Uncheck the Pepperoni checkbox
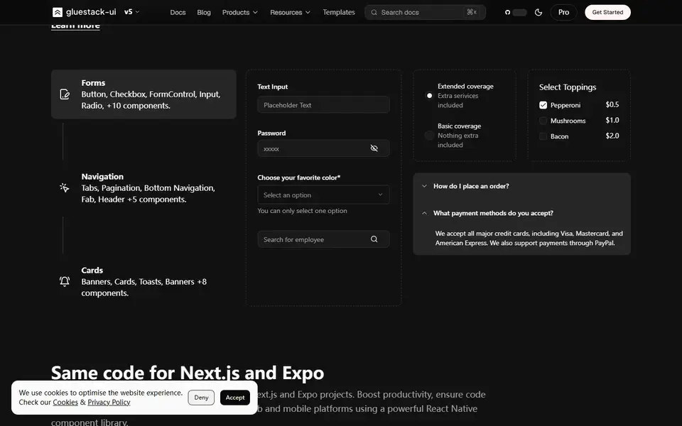This screenshot has height=426, width=682. 543,105
